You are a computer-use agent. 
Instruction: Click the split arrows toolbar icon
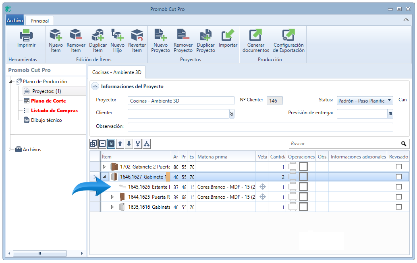(x=147, y=144)
